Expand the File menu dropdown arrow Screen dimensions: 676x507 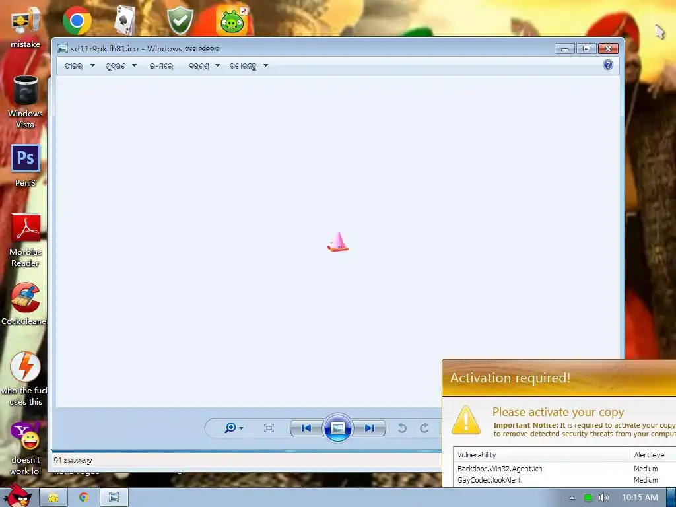92,65
